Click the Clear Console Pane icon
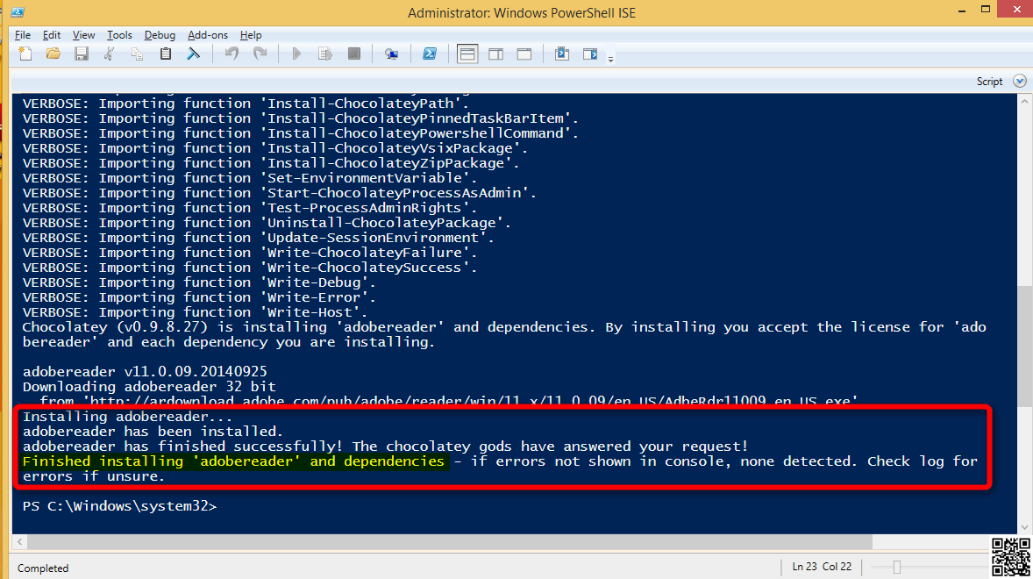The width and height of the screenshot is (1033, 579). point(193,54)
